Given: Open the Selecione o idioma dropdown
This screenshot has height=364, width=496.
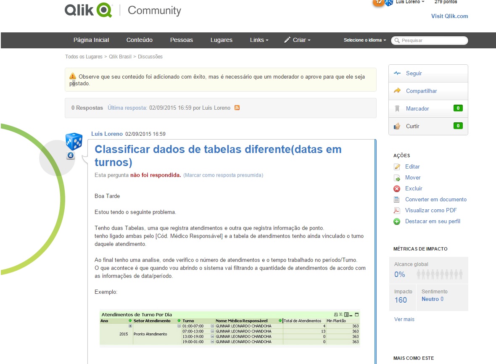Looking at the screenshot, I should click(365, 40).
